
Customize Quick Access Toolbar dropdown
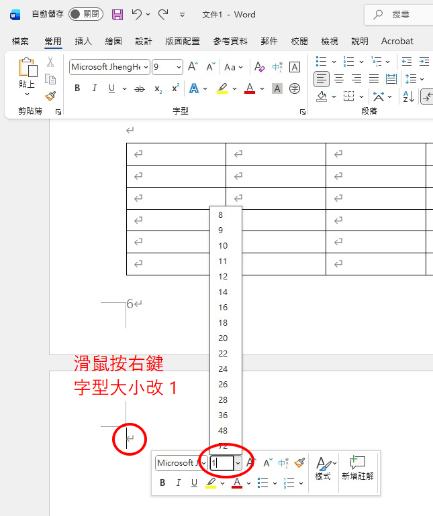(182, 15)
